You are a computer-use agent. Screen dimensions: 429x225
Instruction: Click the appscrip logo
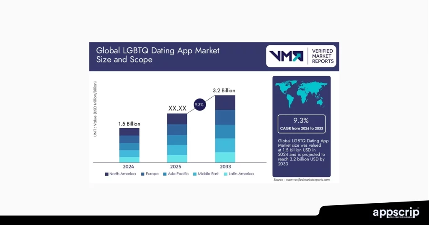396,213
